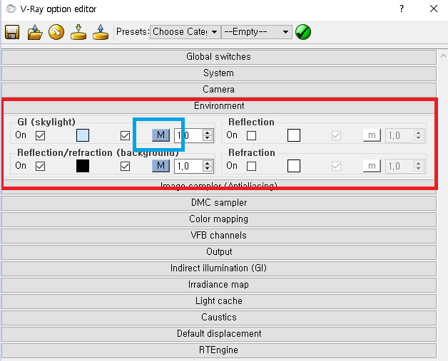The image size is (448, 361).
Task: Expand the RTEngine rollout
Action: point(219,350)
